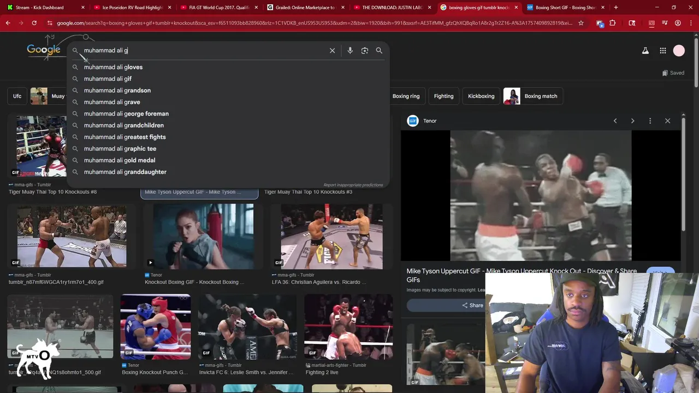Viewport: 699px width, 393px height.
Task: Open Tiger Muay Thai Knockouts #8 thumbnail
Action: pyautogui.click(x=42, y=146)
